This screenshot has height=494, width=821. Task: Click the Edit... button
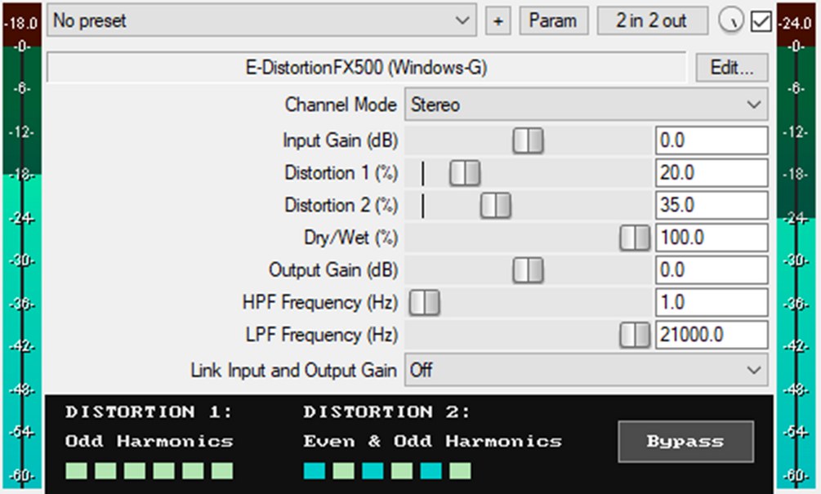click(731, 68)
